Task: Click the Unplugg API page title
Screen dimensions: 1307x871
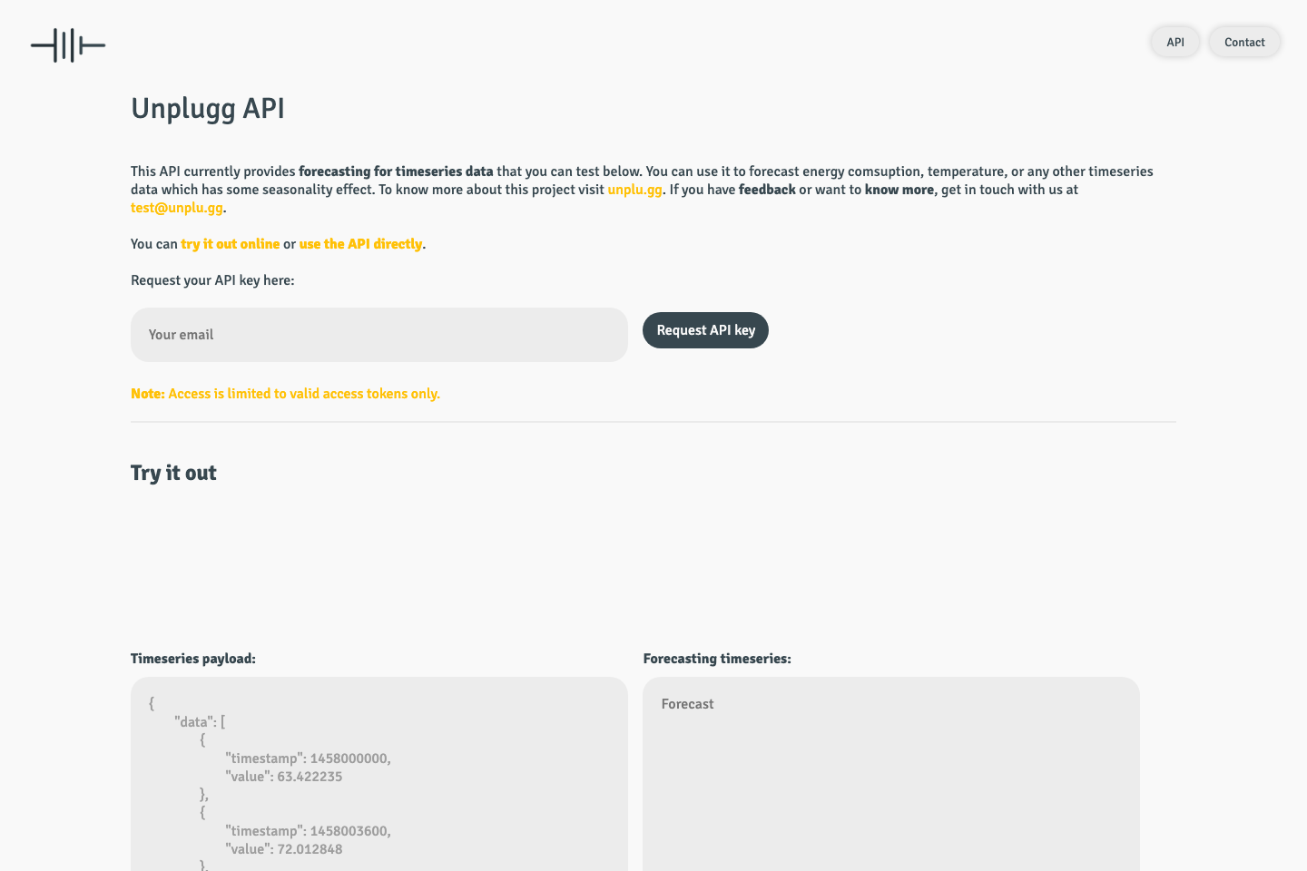Action: click(207, 108)
